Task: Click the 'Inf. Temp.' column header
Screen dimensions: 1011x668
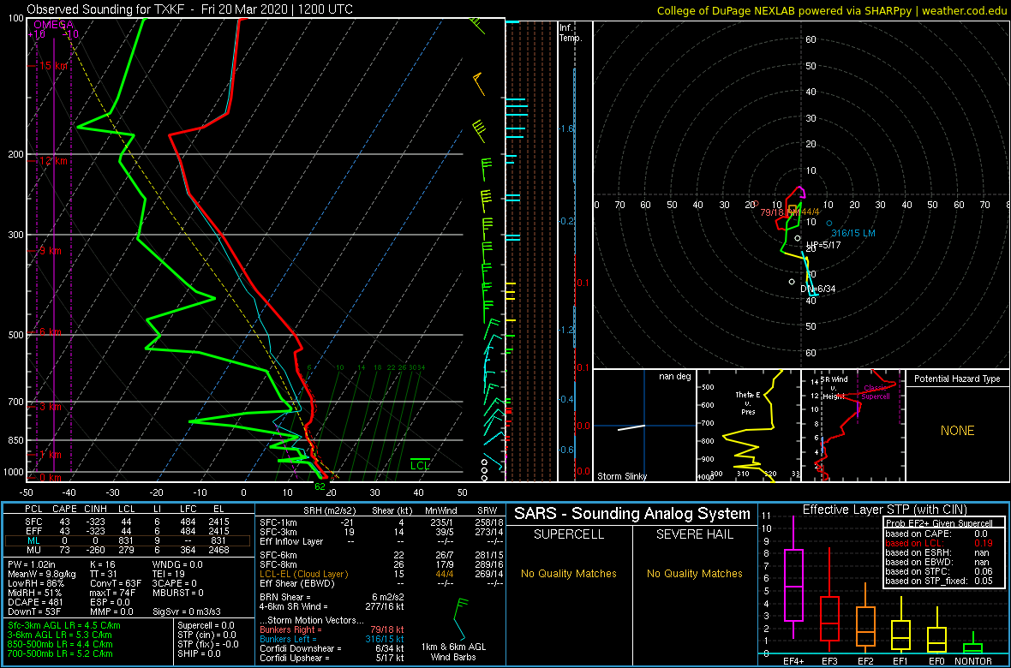Action: pos(571,33)
